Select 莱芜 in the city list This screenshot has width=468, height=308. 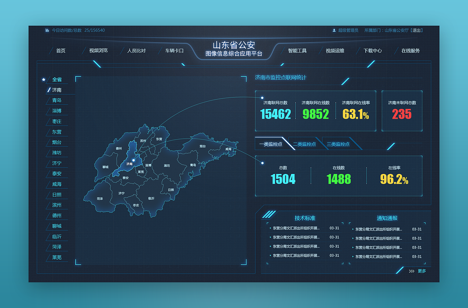point(57,257)
